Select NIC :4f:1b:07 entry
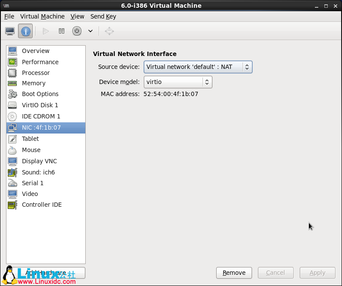342x286 pixels. pyautogui.click(x=46, y=127)
